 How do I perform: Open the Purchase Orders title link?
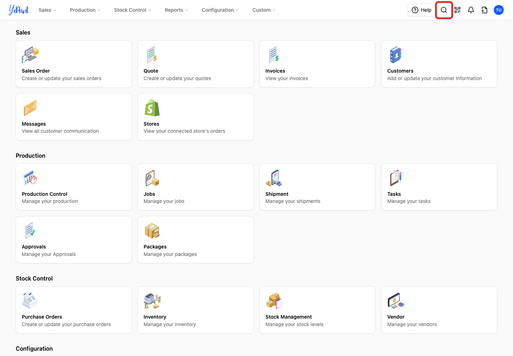42,317
